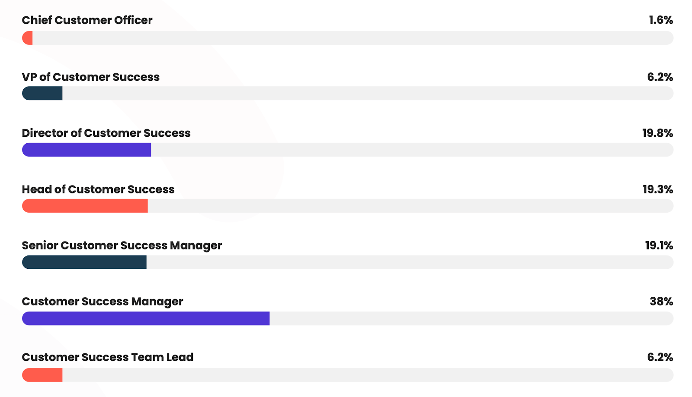Select the 19.1% percentage value
The width and height of the screenshot is (692, 397).
[x=659, y=245]
